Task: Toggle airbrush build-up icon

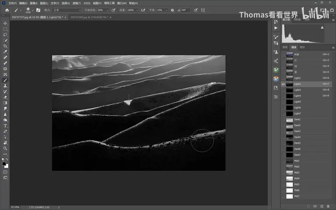Action: [x=143, y=10]
